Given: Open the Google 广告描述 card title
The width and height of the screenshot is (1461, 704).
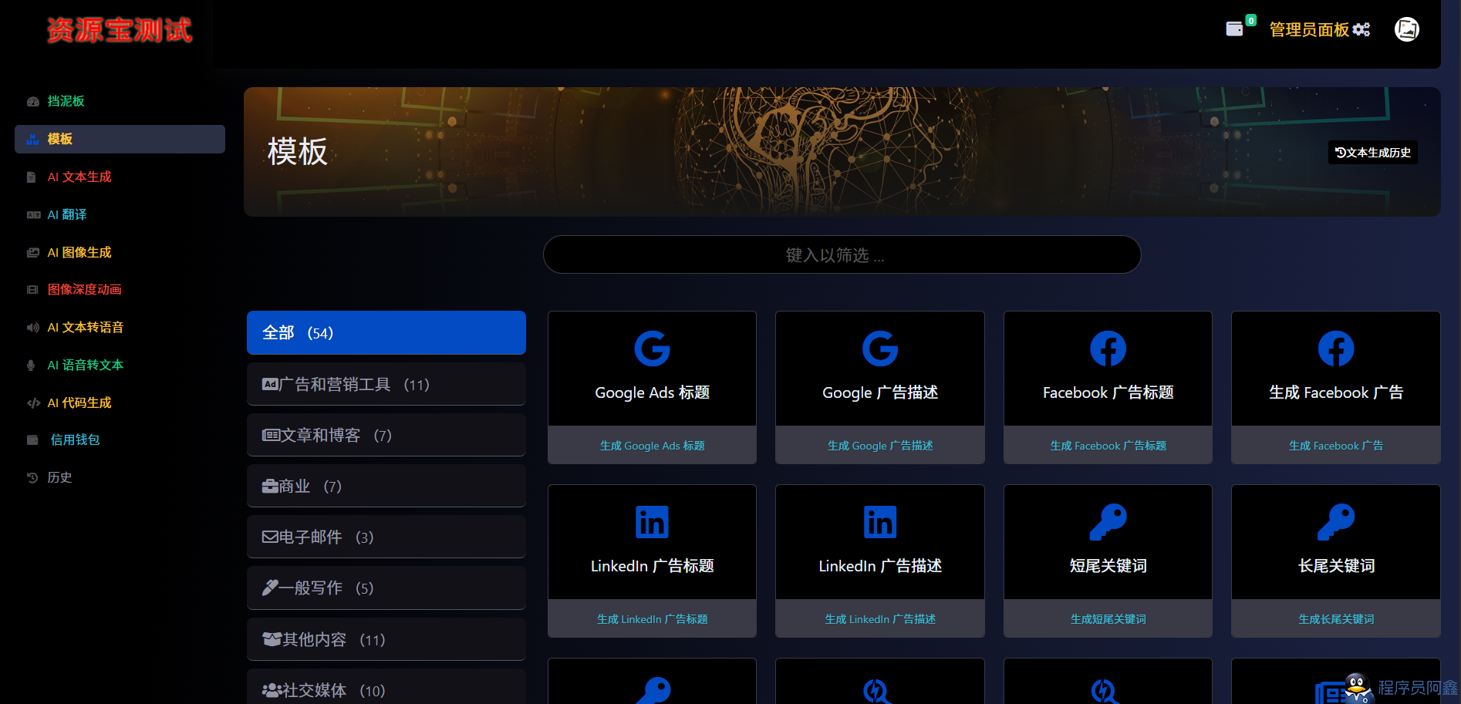Looking at the screenshot, I should [880, 392].
